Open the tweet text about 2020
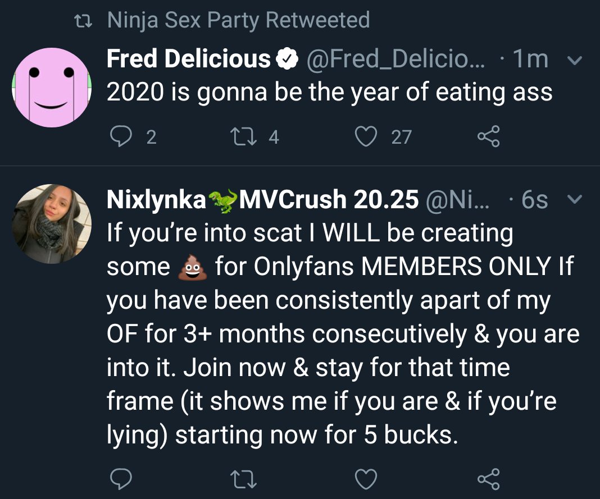This screenshot has height=499, width=600. [329, 93]
